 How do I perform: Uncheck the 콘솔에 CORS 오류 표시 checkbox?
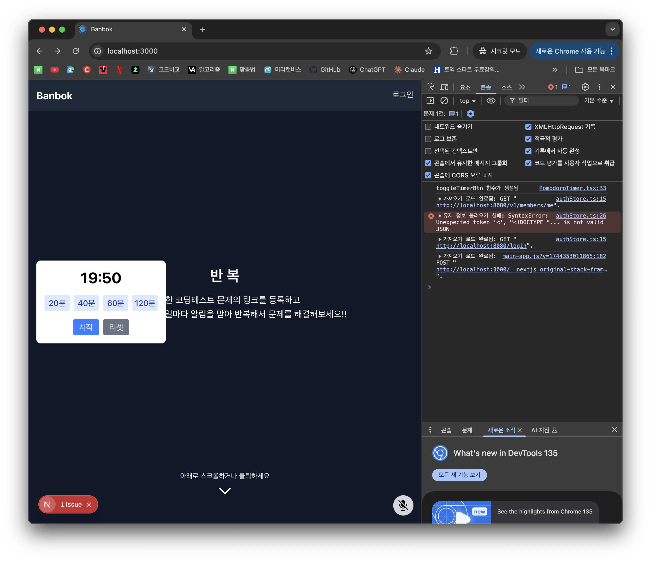(x=428, y=175)
